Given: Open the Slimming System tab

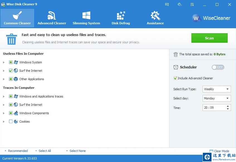Looking at the screenshot, I should click(86, 18).
